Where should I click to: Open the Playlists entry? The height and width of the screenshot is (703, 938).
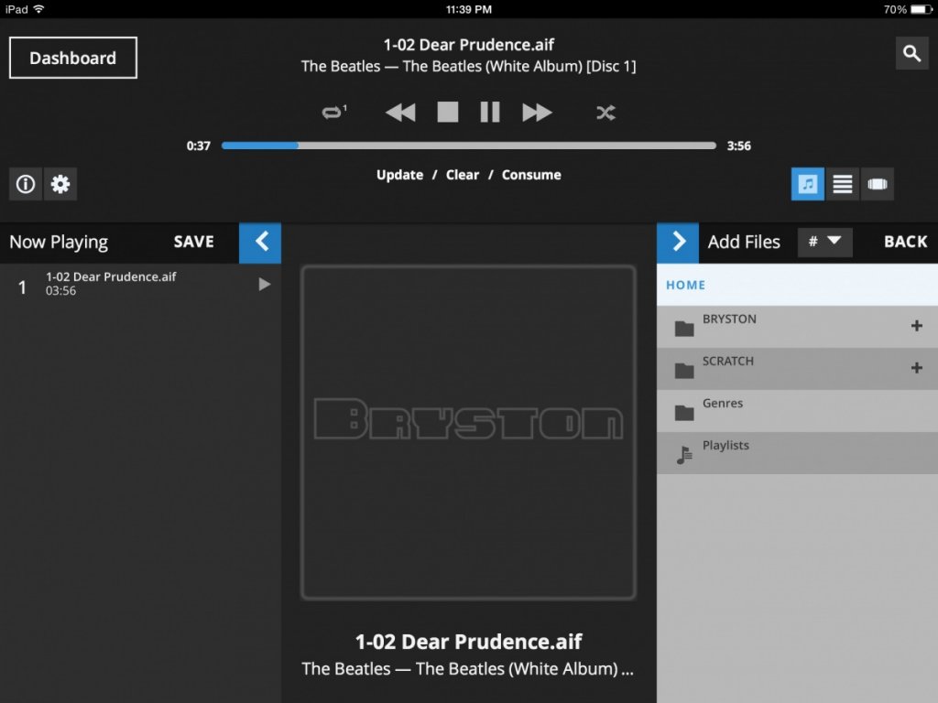coord(798,453)
